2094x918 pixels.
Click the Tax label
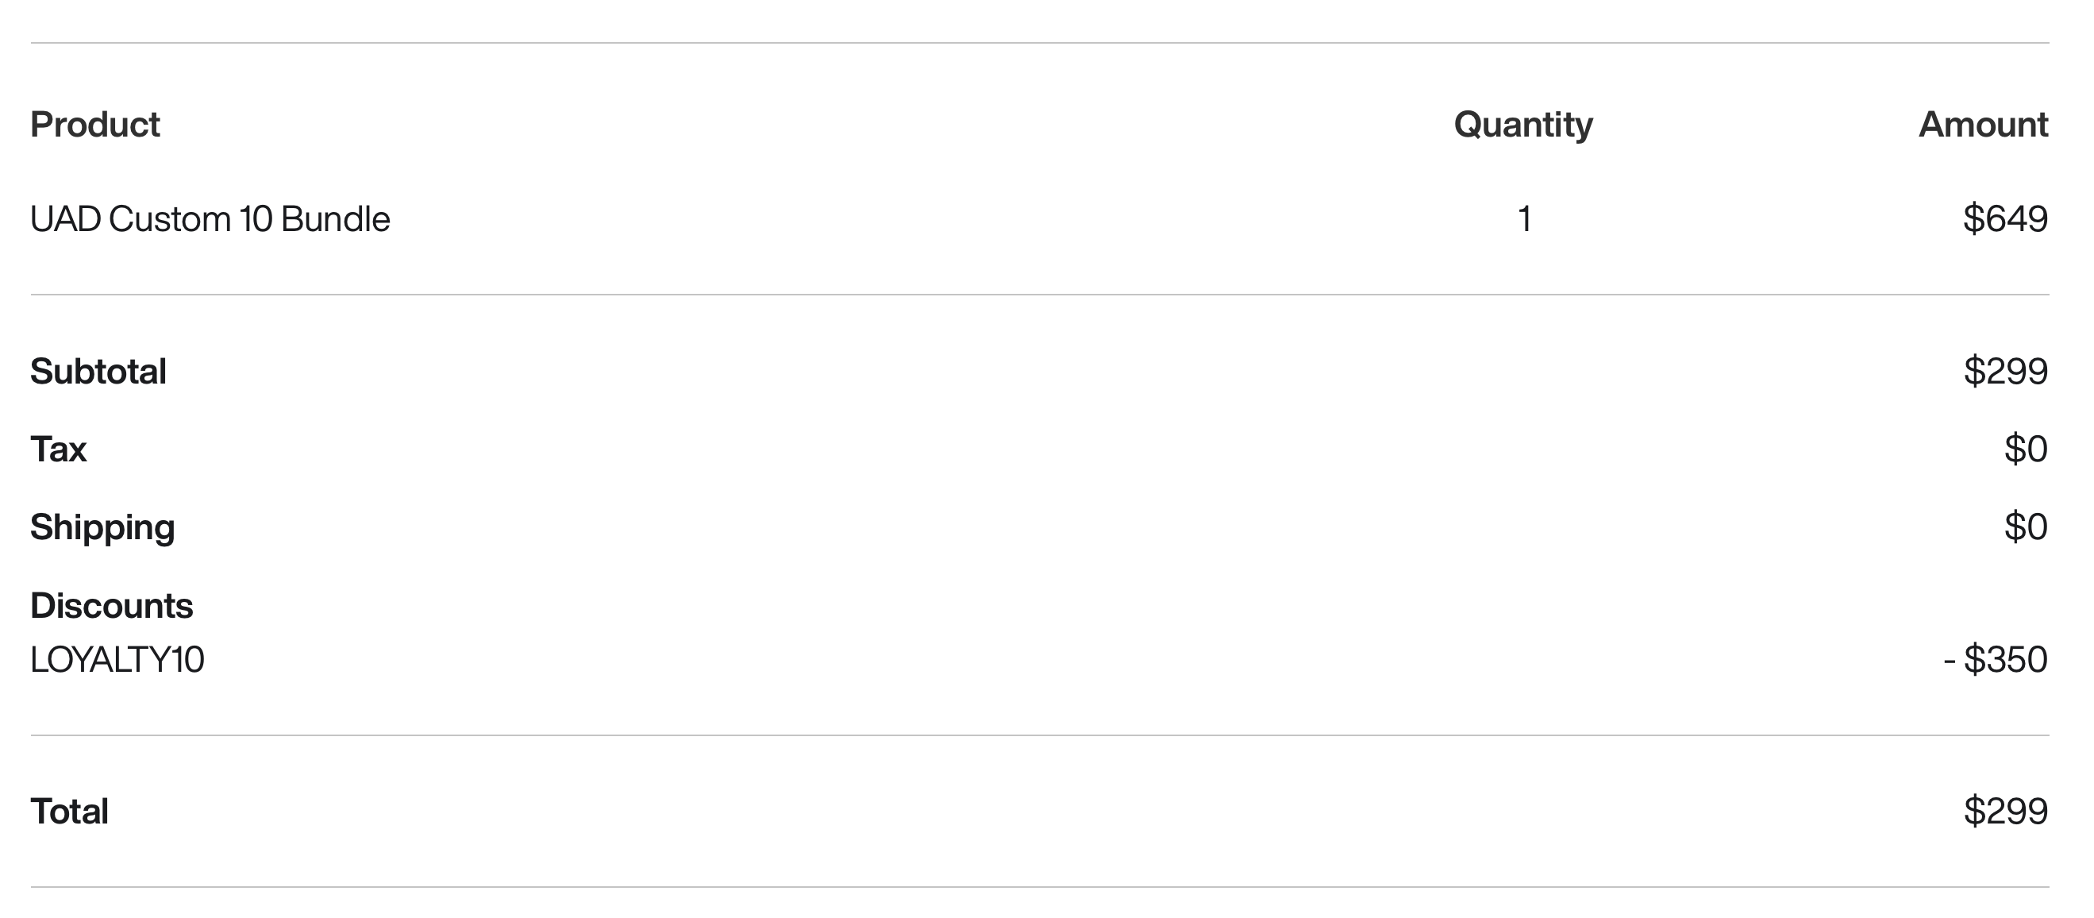[x=59, y=449]
